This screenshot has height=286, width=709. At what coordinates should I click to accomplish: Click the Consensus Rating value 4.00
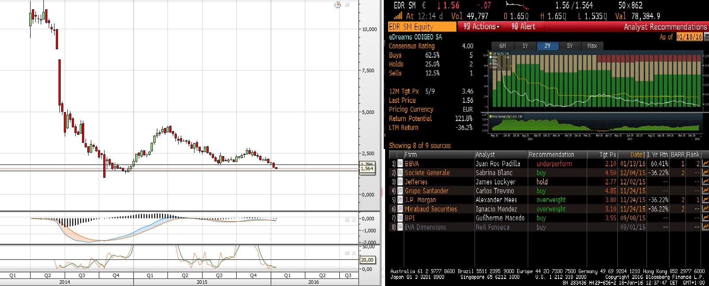pos(467,46)
